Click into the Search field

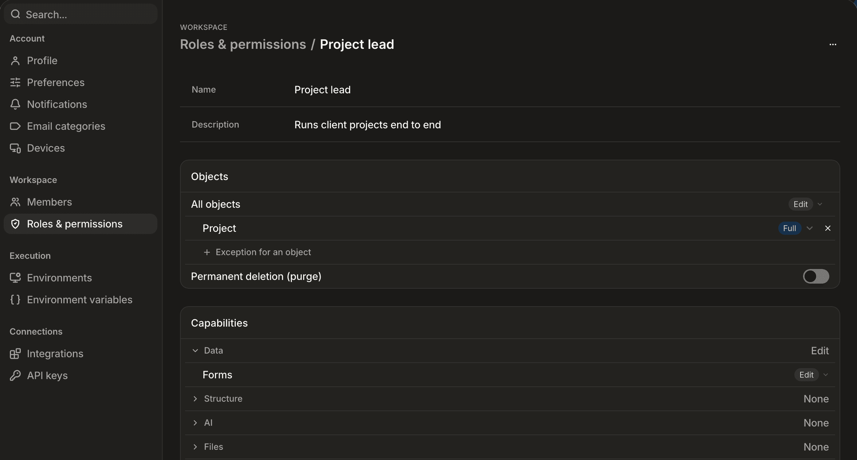click(x=81, y=14)
